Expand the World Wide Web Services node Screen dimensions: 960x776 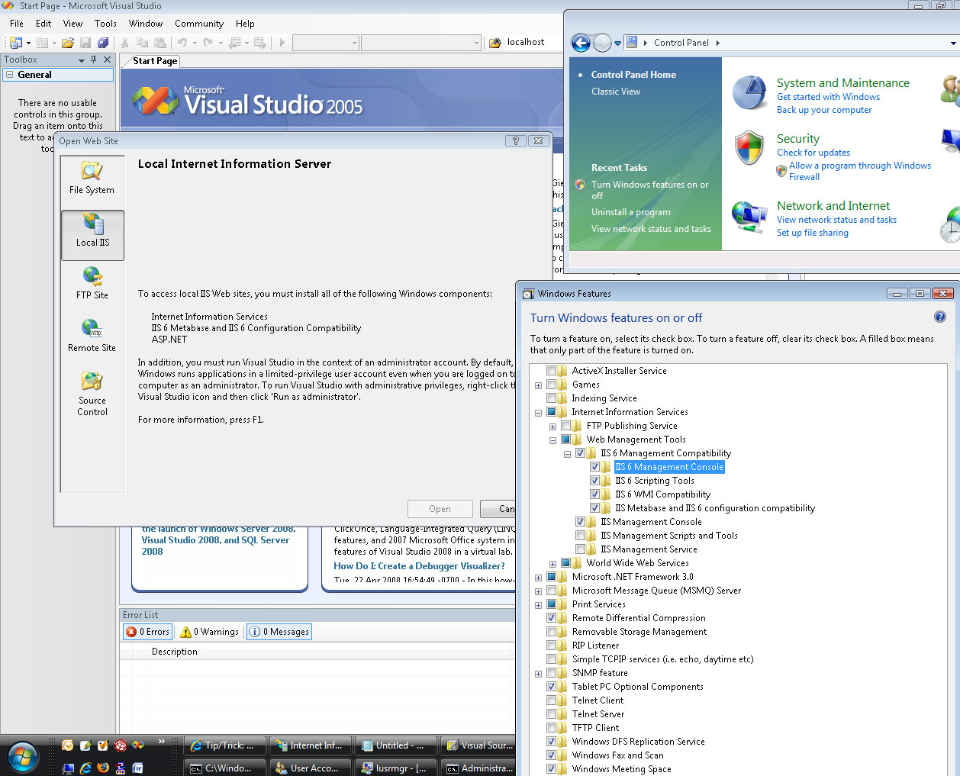coord(552,564)
